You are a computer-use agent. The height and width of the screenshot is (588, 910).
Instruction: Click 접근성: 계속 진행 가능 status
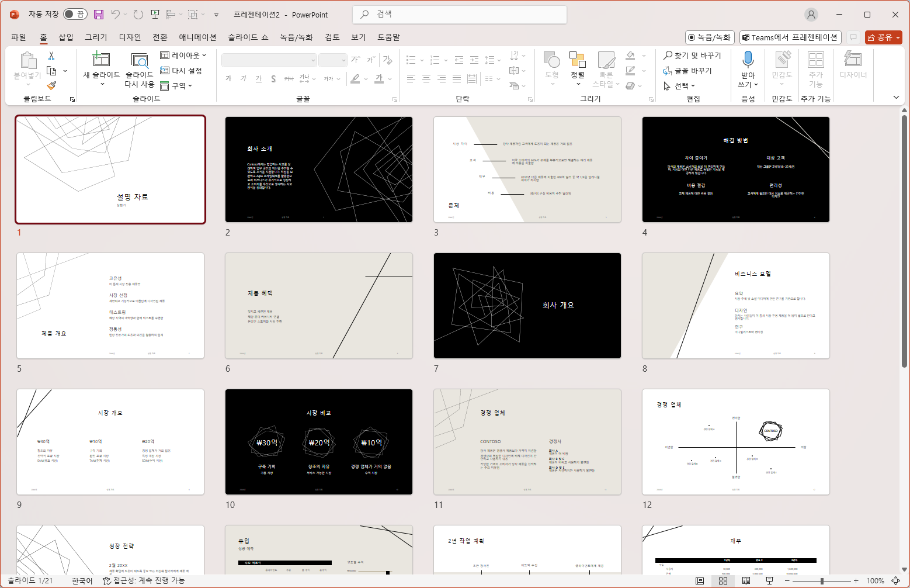pos(144,581)
